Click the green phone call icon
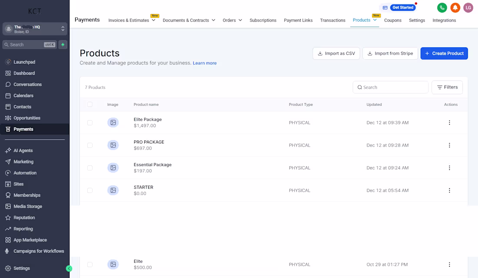Viewport: 478px width, 278px height. (x=442, y=8)
